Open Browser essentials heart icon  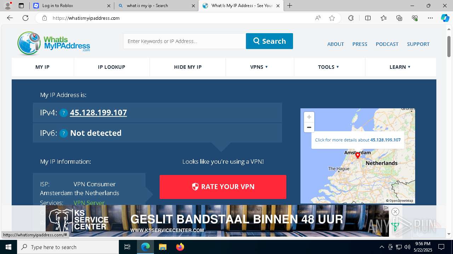coord(415,18)
